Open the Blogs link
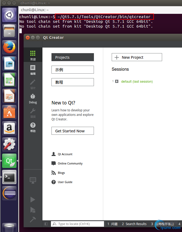 pos(61,173)
